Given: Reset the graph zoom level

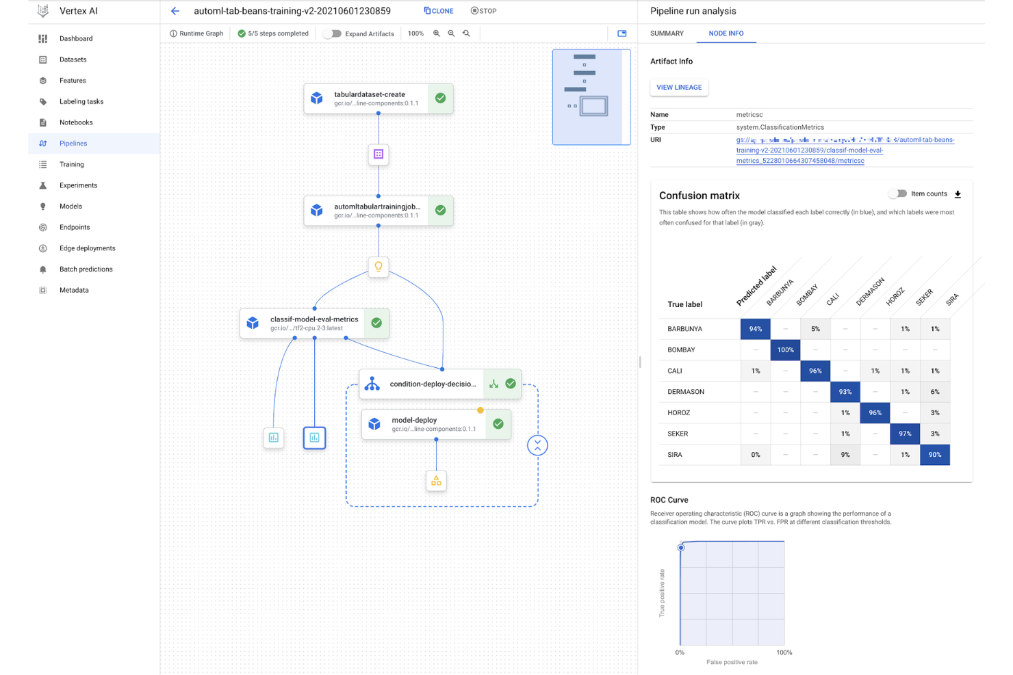Looking at the screenshot, I should 466,33.
